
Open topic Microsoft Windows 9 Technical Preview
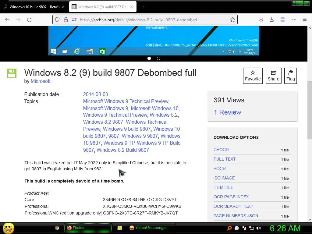coord(126,101)
